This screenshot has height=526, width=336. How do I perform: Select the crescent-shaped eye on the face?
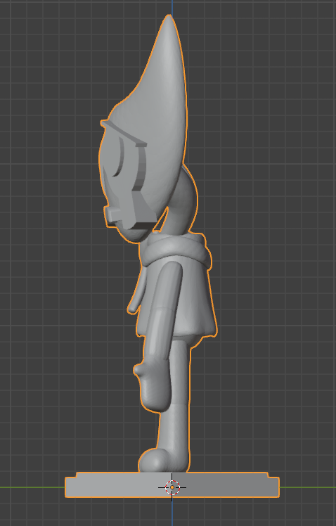tap(119, 158)
